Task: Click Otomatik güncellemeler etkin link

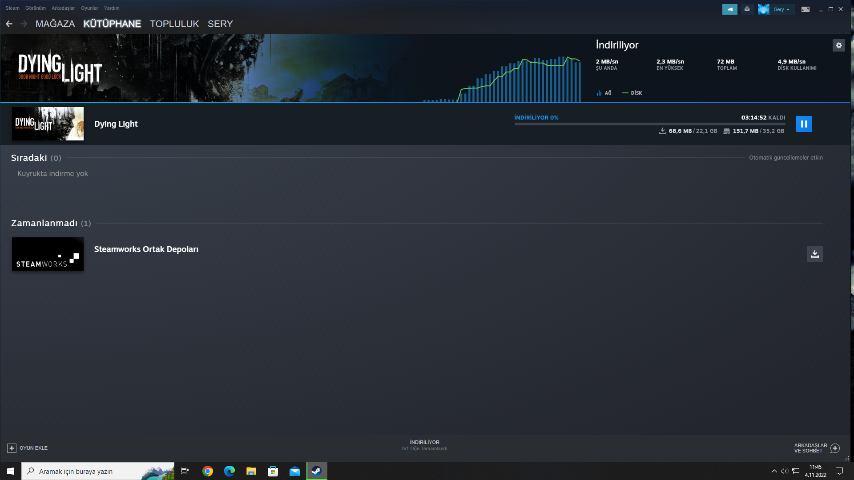Action: tap(786, 158)
